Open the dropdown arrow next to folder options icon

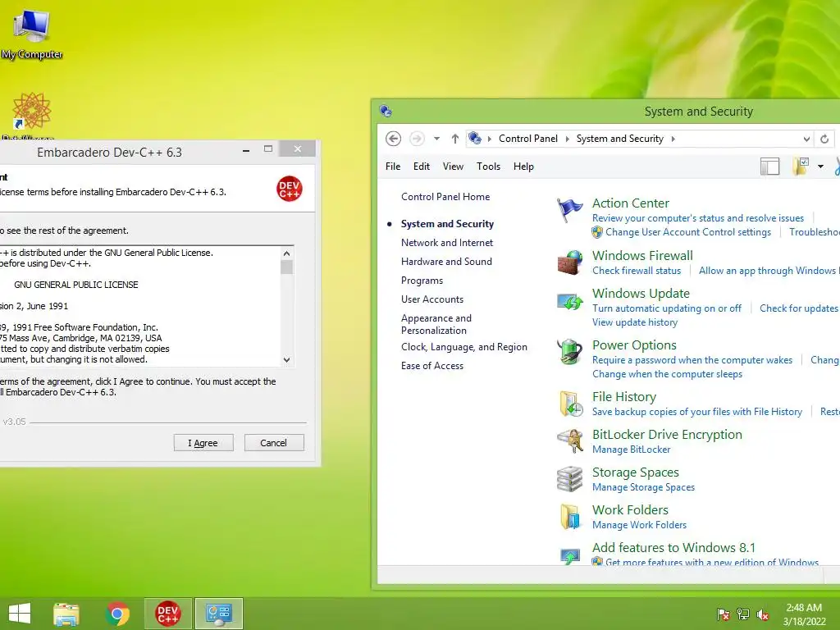820,167
